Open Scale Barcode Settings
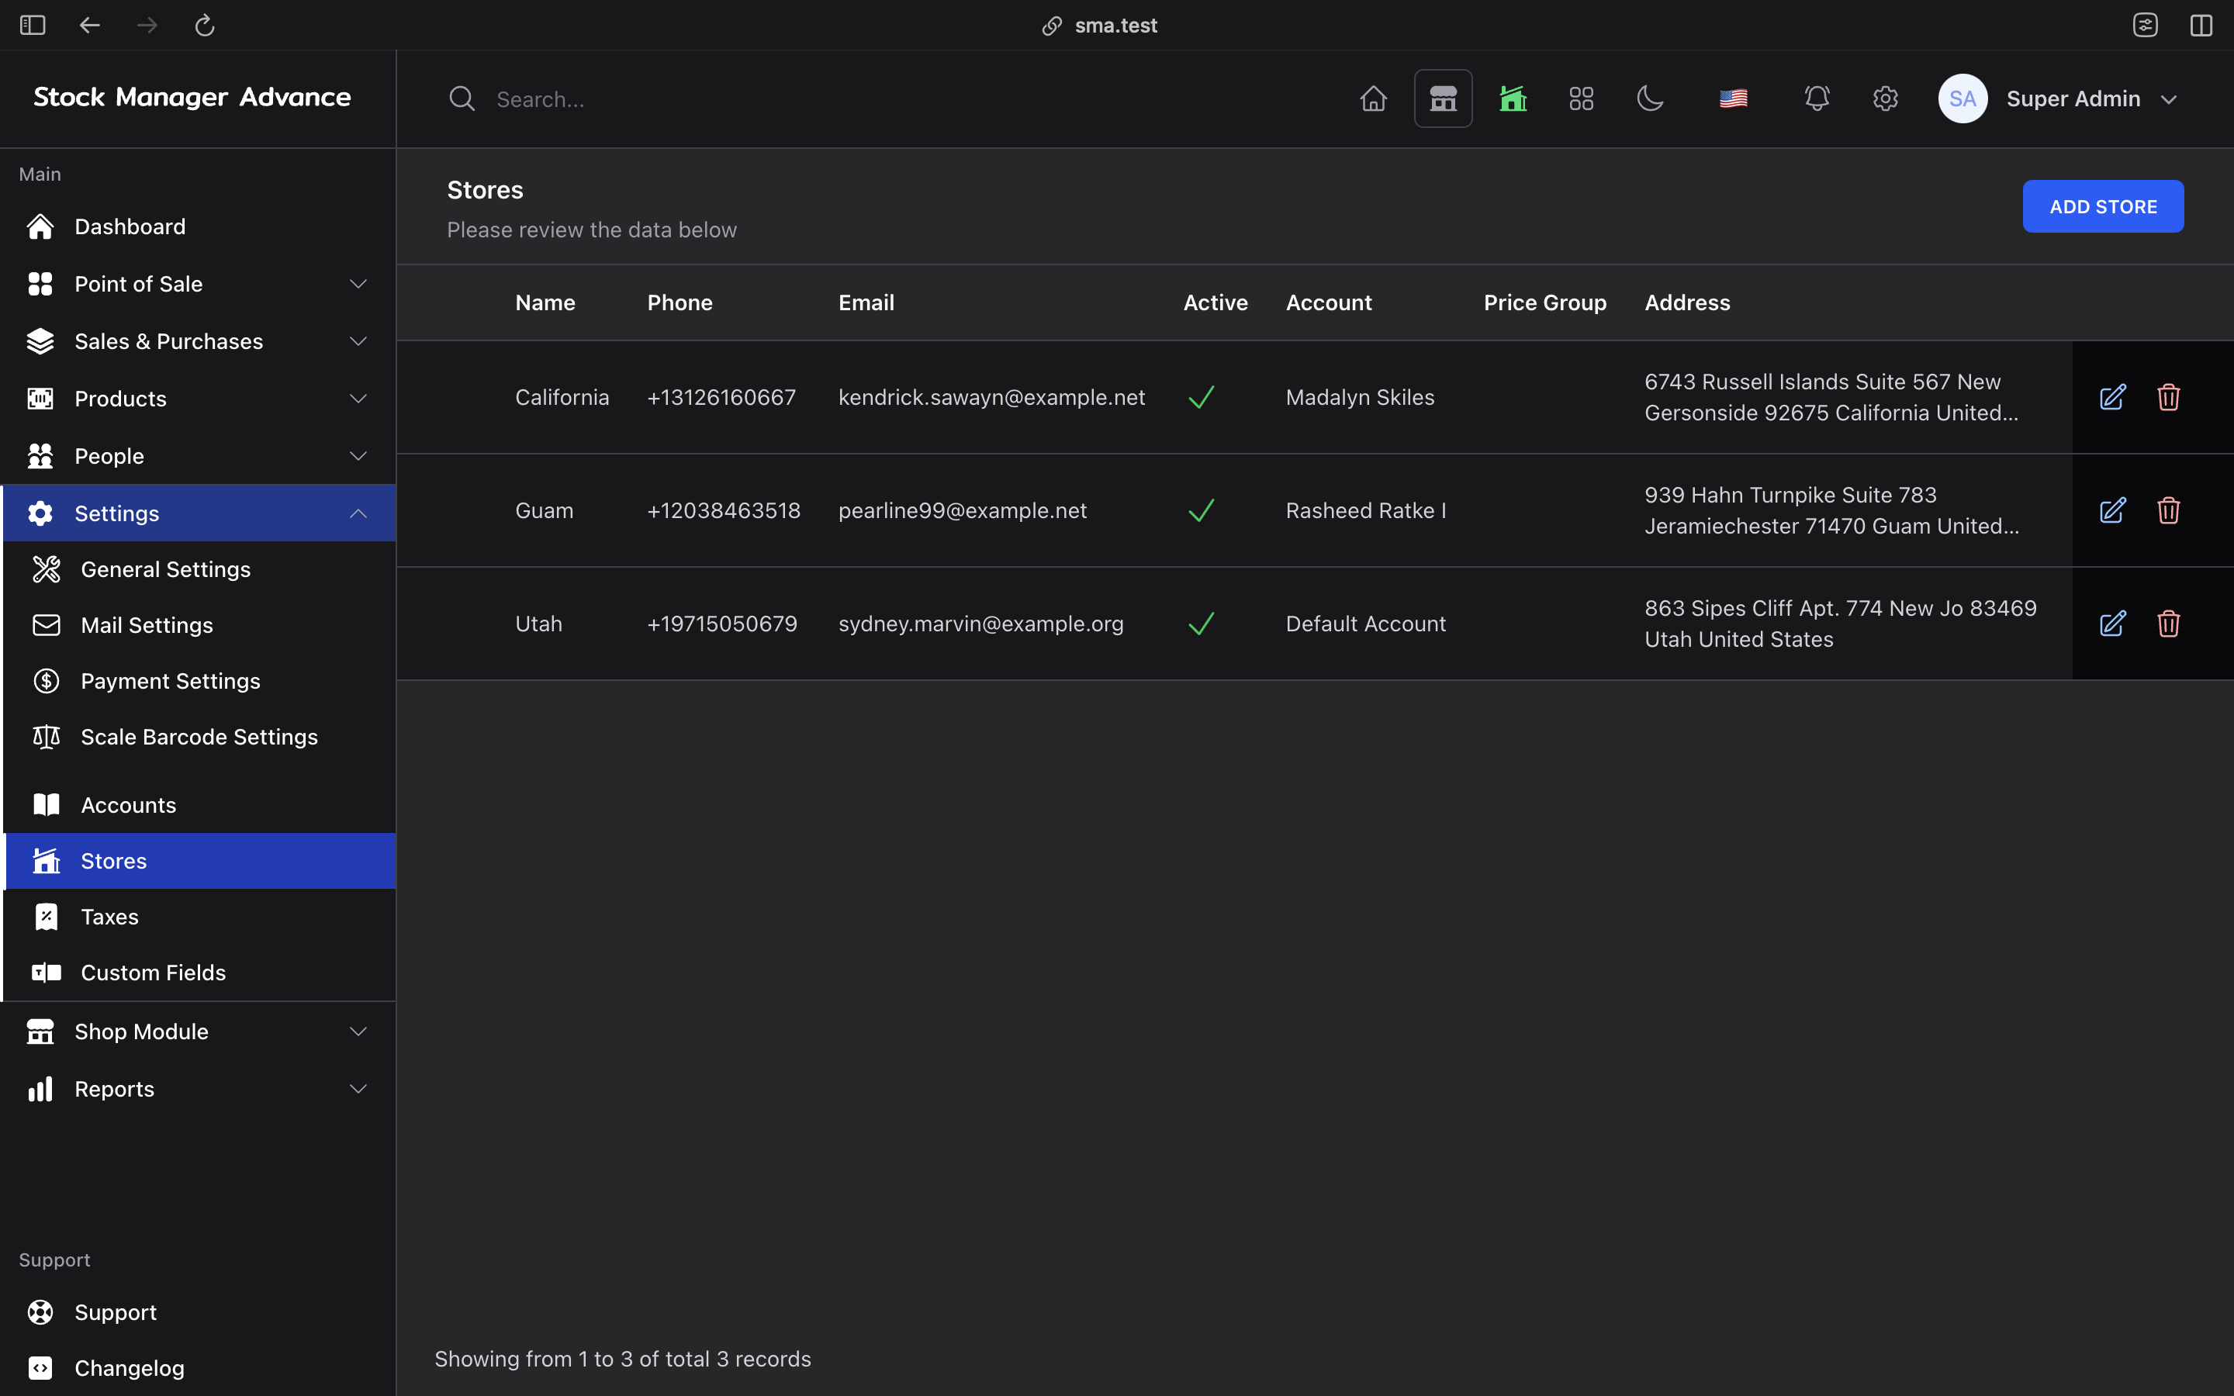2234x1396 pixels. click(199, 737)
